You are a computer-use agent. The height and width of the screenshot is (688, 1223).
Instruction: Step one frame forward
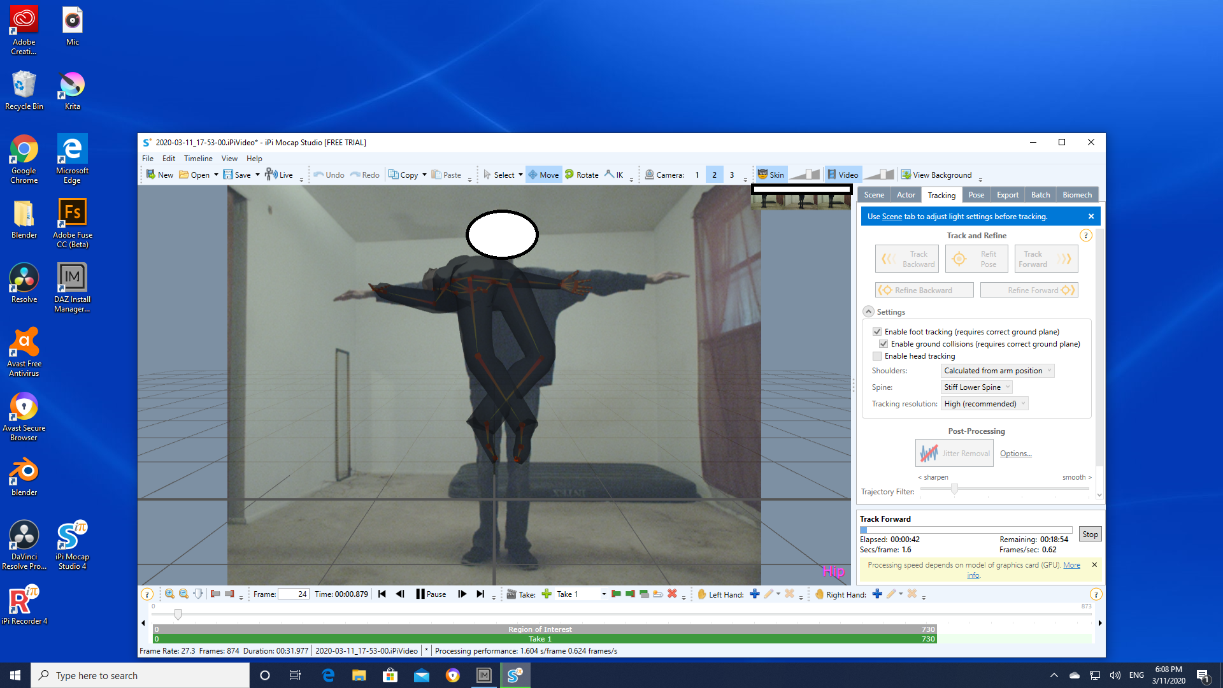[462, 594]
